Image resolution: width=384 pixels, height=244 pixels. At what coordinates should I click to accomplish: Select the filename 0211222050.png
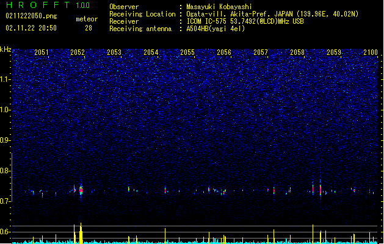[x=31, y=16]
